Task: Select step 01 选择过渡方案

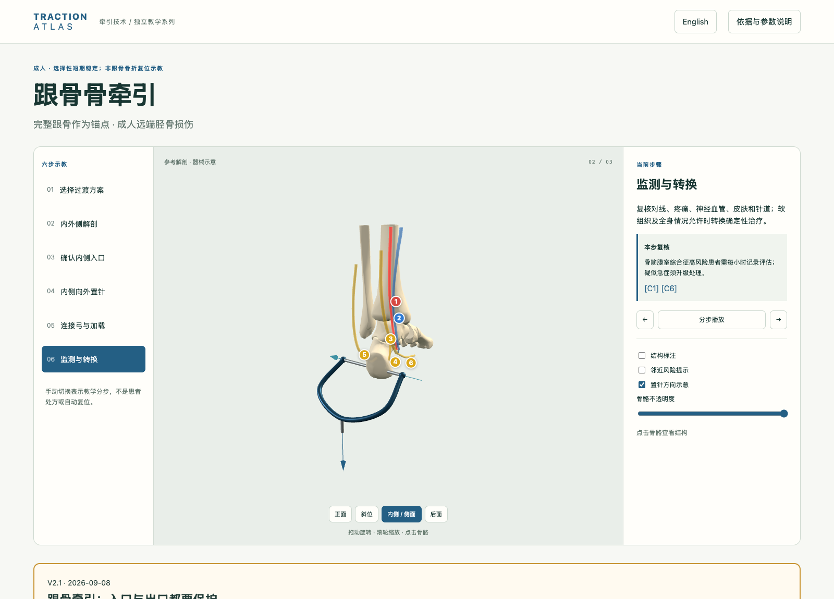Action: tap(93, 190)
